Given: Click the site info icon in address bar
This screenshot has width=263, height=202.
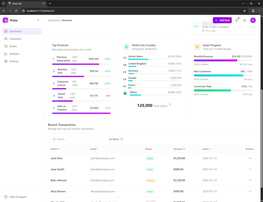Looking at the screenshot, I should coord(24,11).
